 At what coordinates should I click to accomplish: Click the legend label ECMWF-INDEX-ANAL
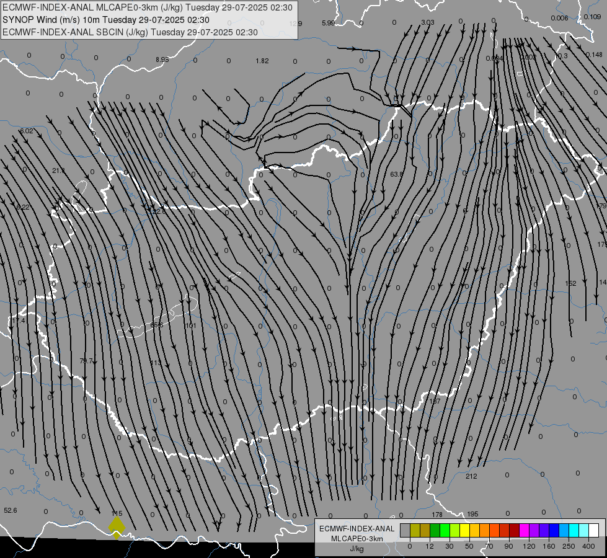point(357,529)
